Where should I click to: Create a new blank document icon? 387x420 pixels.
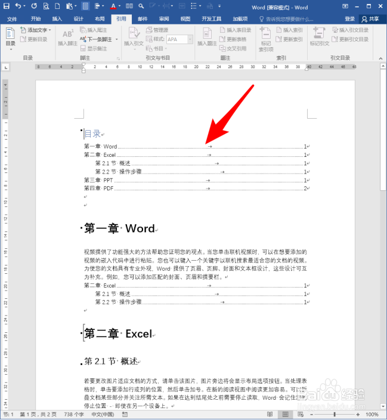pos(57,6)
